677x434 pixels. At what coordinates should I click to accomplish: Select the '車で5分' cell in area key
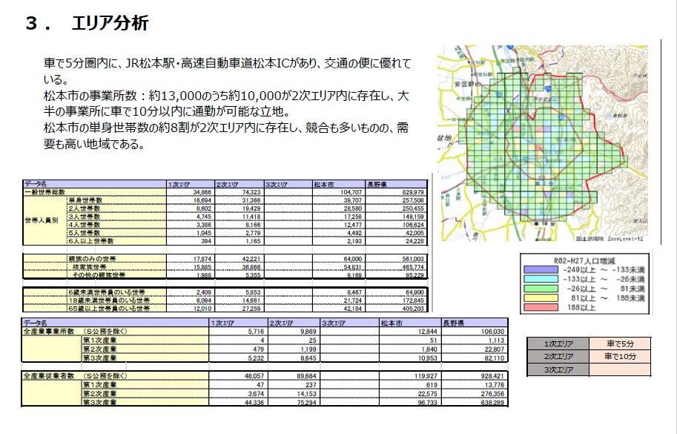(x=620, y=343)
